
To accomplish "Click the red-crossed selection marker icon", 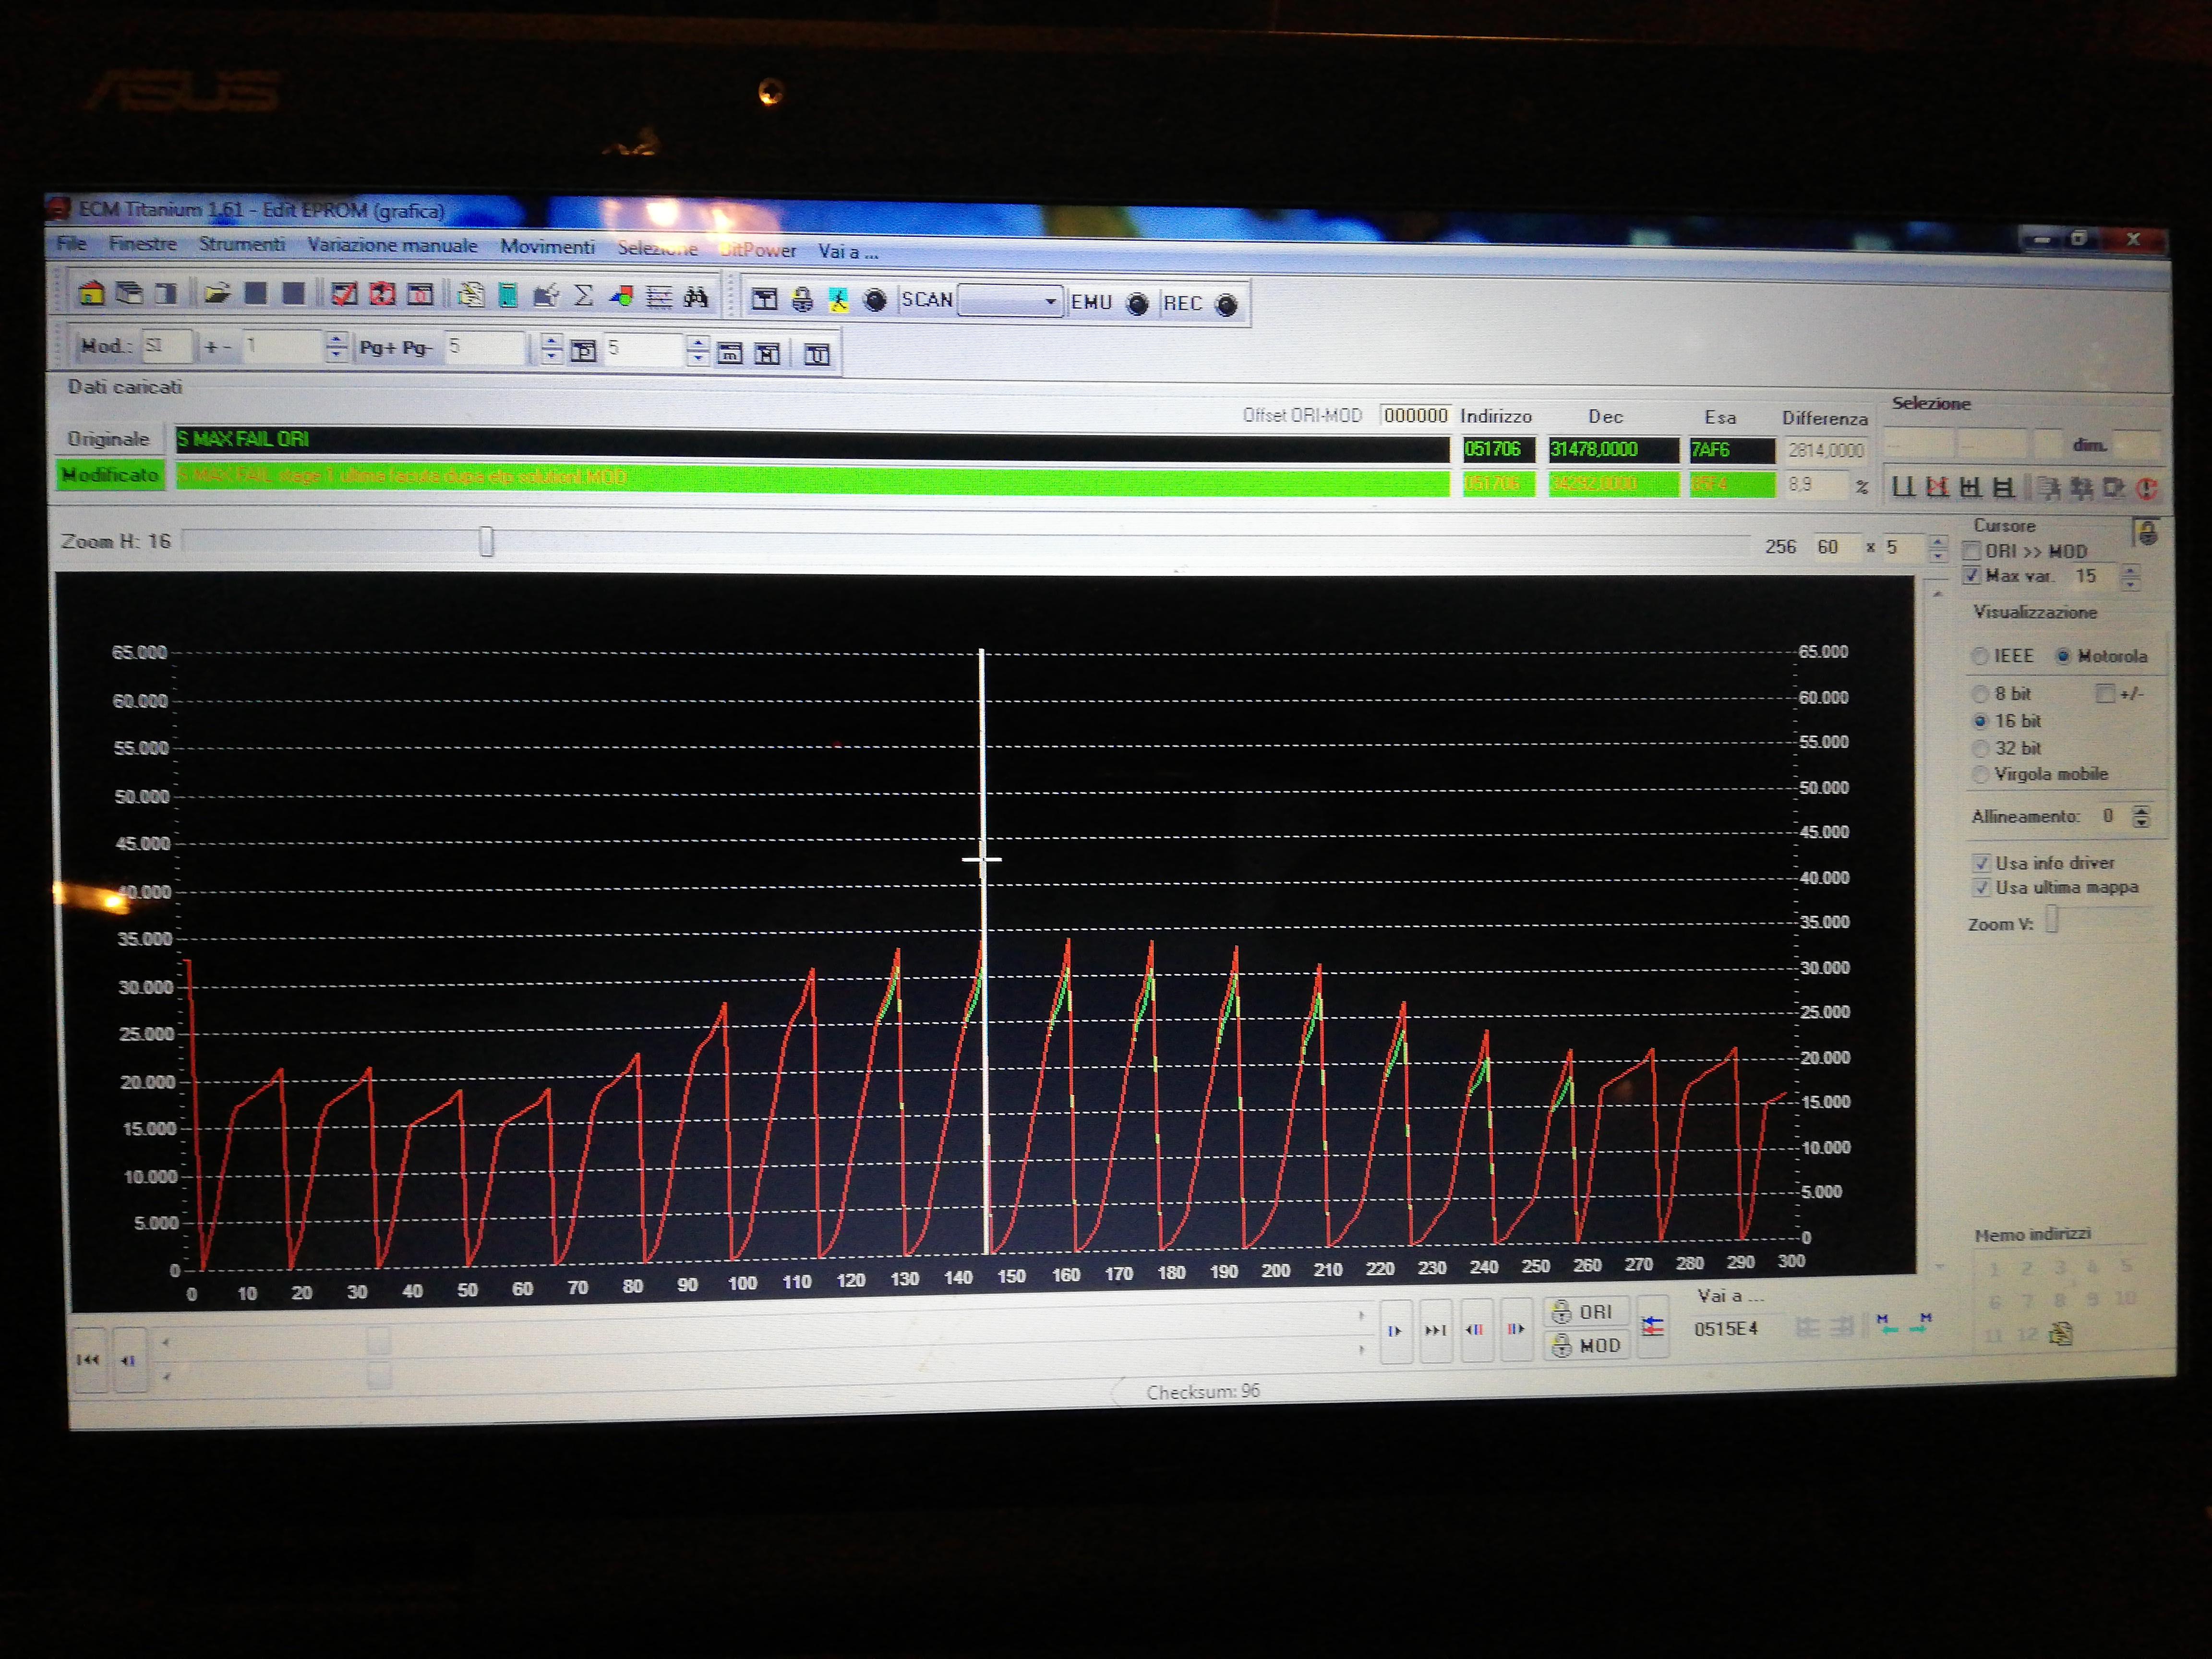I will [x=1937, y=487].
